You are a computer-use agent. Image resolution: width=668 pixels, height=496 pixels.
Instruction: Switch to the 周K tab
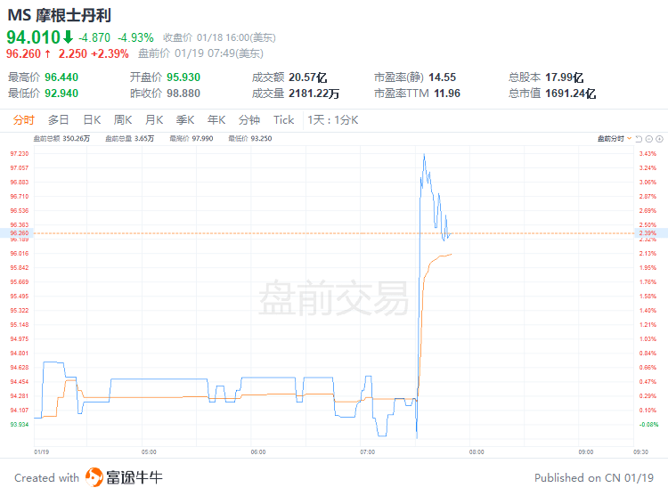click(x=123, y=120)
